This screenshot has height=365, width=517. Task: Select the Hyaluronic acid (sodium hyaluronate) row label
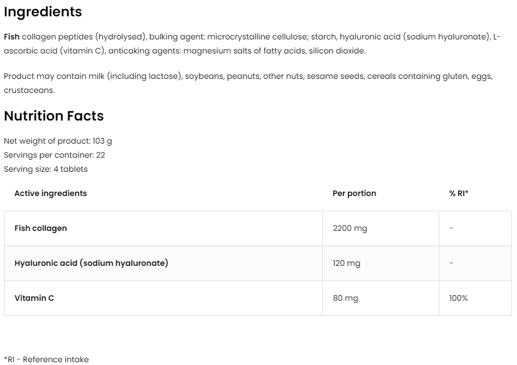pyautogui.click(x=91, y=263)
